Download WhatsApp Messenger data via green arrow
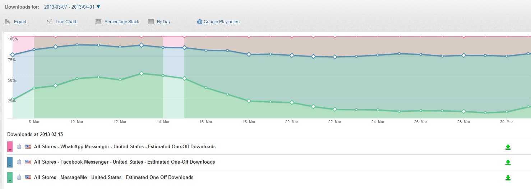 (x=508, y=147)
